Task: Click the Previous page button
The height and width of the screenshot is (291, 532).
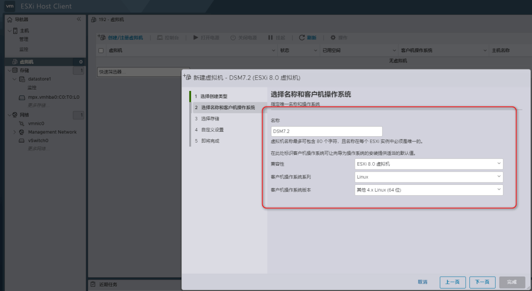Action: click(453, 282)
